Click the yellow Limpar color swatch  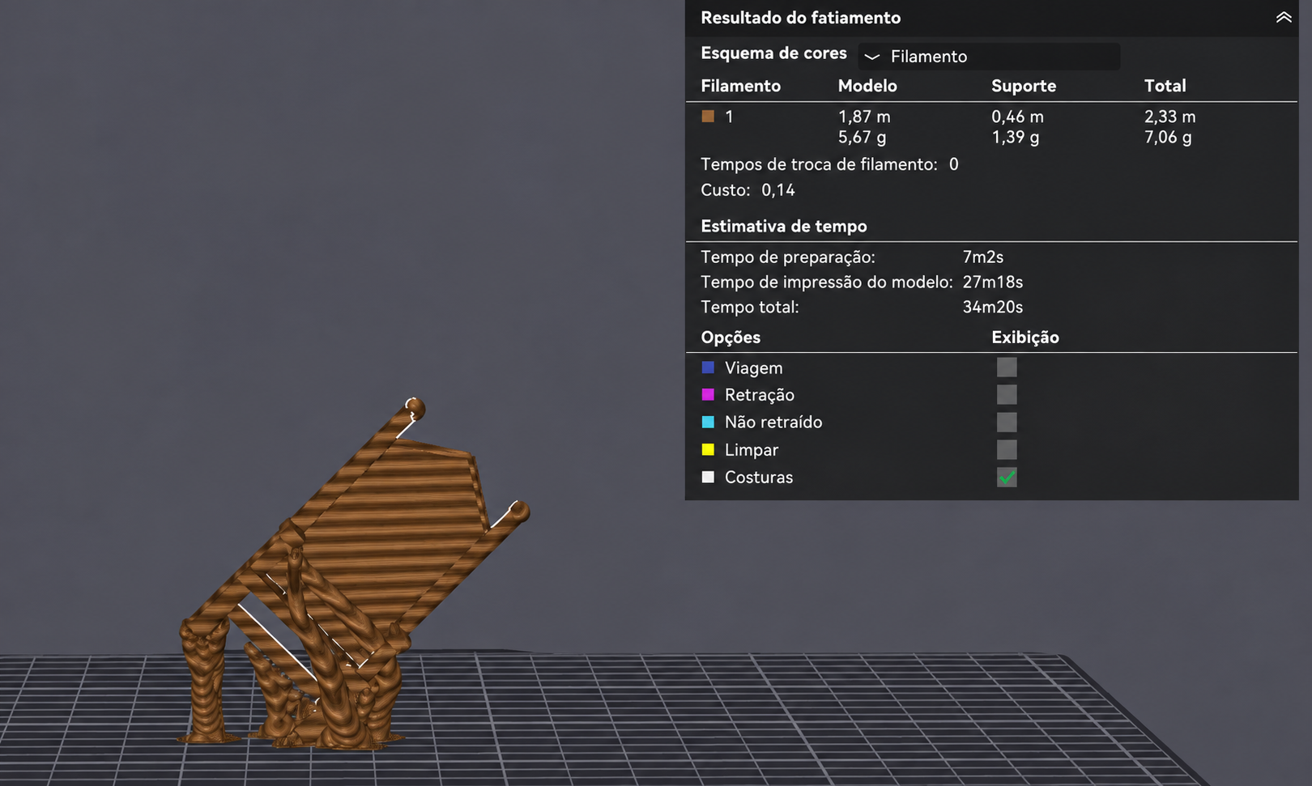point(708,449)
